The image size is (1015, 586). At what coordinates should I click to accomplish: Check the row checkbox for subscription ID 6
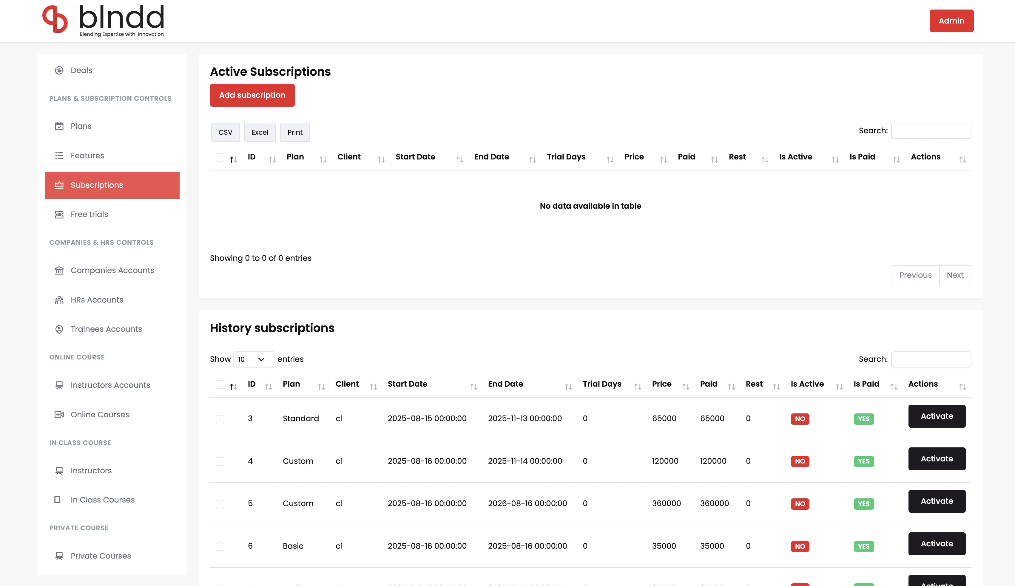[x=220, y=547]
